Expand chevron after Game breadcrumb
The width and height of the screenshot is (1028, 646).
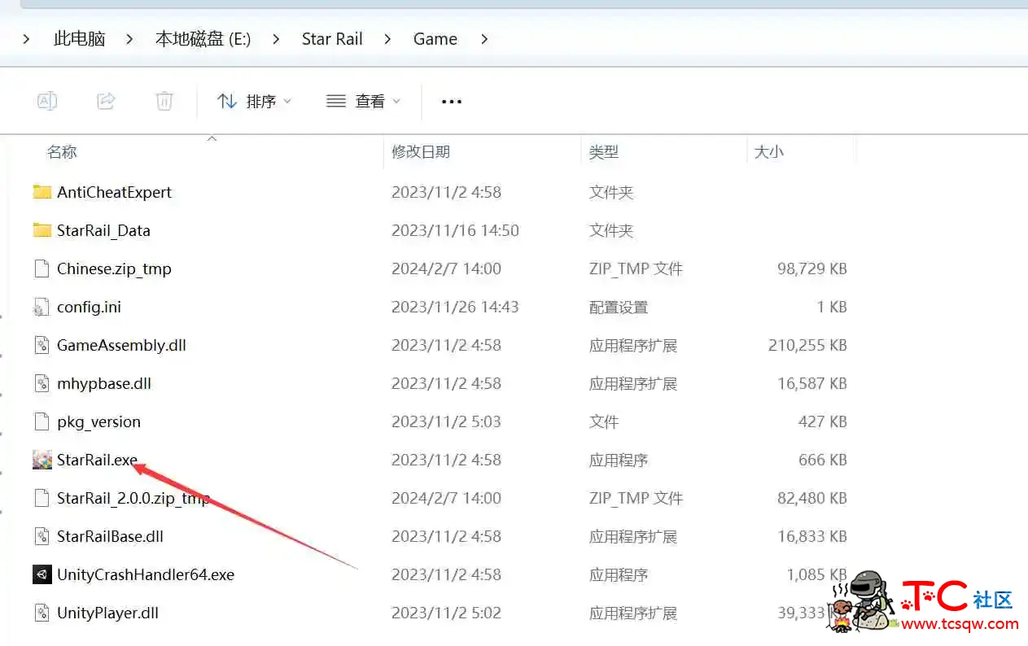point(484,38)
